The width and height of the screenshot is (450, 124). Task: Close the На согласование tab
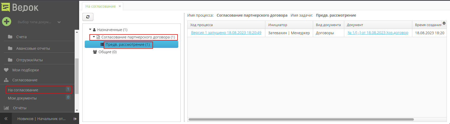tap(120, 6)
